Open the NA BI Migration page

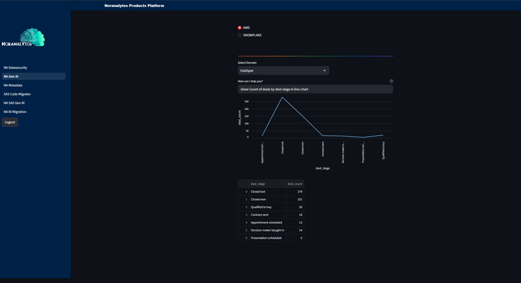tap(14, 112)
